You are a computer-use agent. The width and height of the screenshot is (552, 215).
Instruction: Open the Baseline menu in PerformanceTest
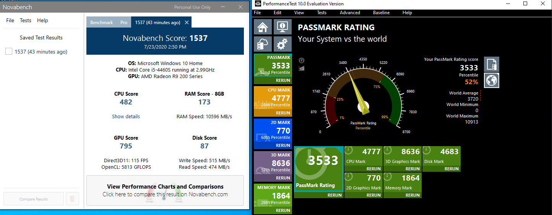381,13
